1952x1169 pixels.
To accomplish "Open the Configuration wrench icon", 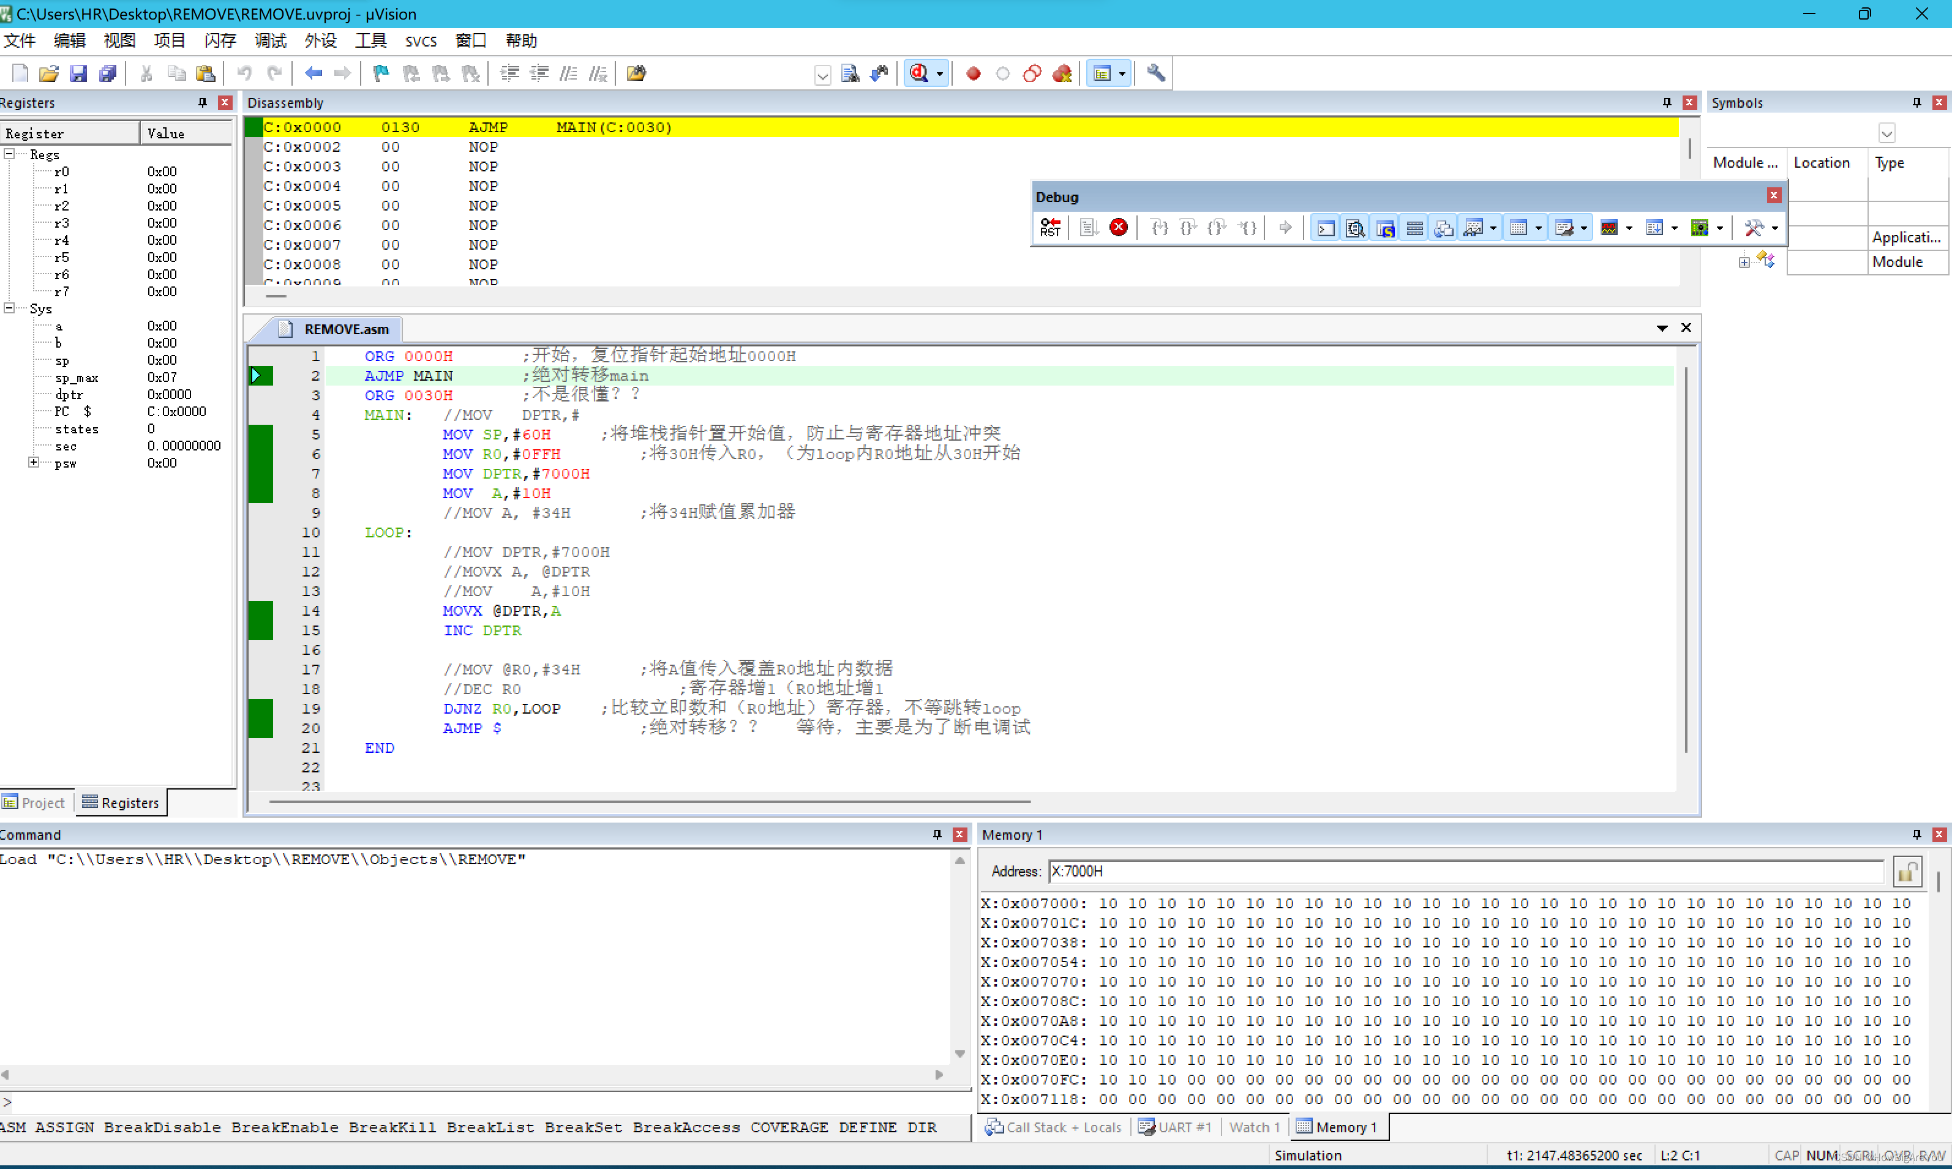I will (1155, 73).
